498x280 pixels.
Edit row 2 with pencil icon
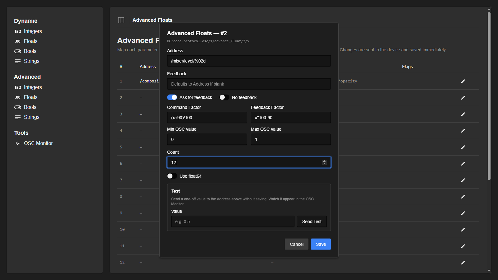pyautogui.click(x=463, y=98)
